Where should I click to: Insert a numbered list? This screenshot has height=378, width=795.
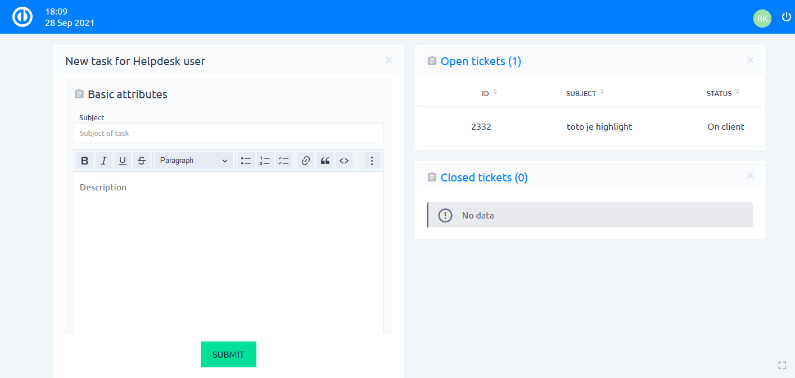pyautogui.click(x=265, y=161)
